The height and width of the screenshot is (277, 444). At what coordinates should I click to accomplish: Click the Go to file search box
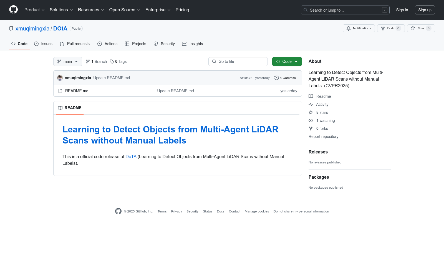point(238,61)
